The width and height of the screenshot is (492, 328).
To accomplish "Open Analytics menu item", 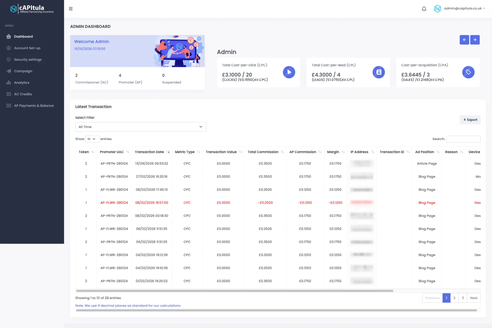I will pos(22,83).
